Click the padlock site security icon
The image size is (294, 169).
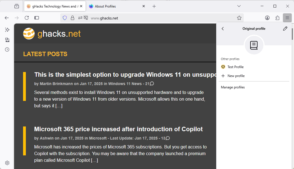coord(73,18)
